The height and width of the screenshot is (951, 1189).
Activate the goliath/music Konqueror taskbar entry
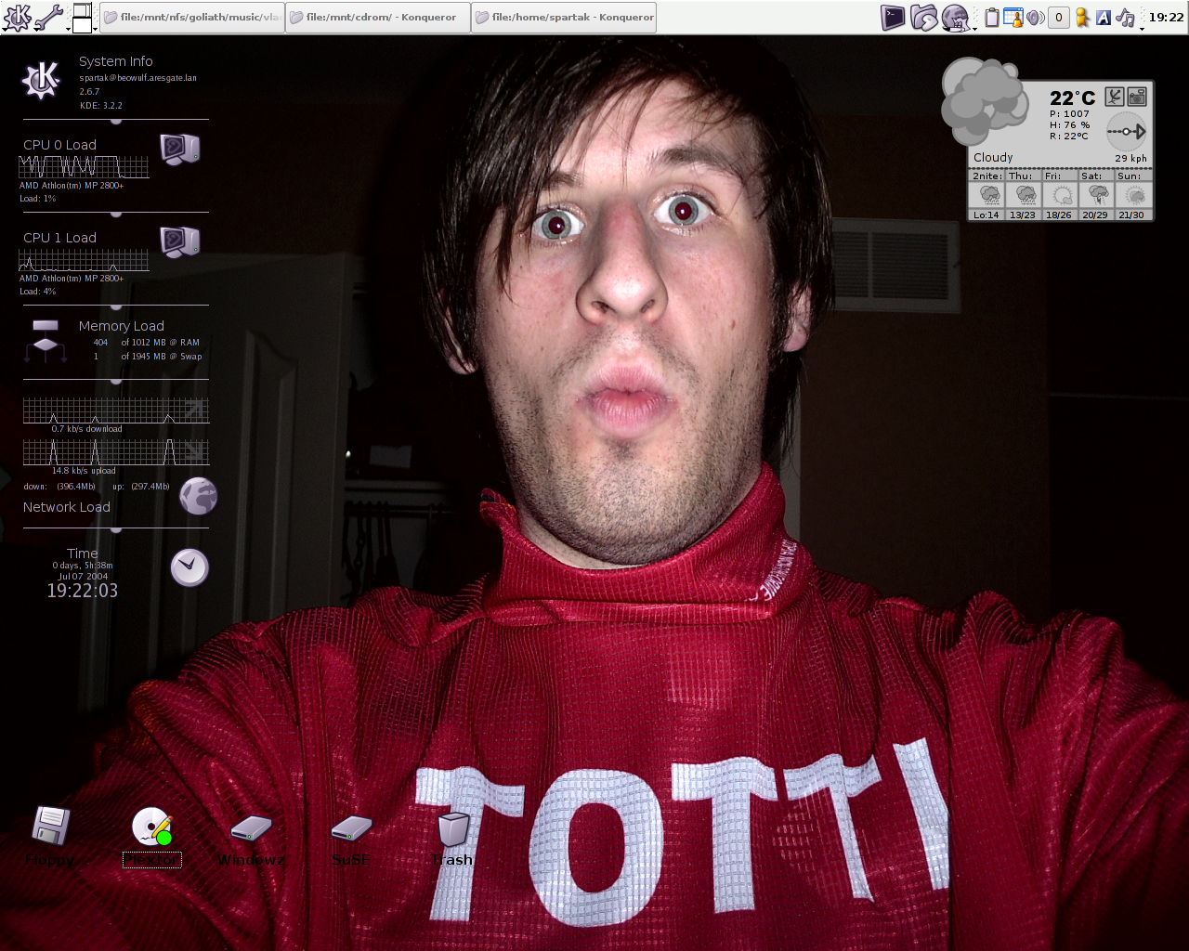click(192, 17)
